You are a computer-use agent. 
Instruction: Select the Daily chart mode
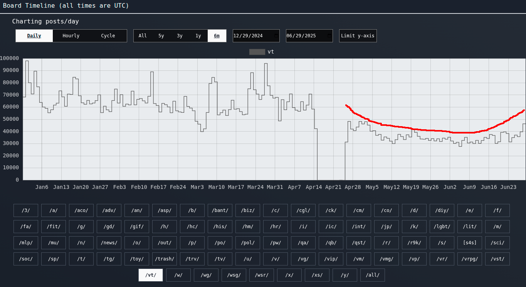point(34,36)
